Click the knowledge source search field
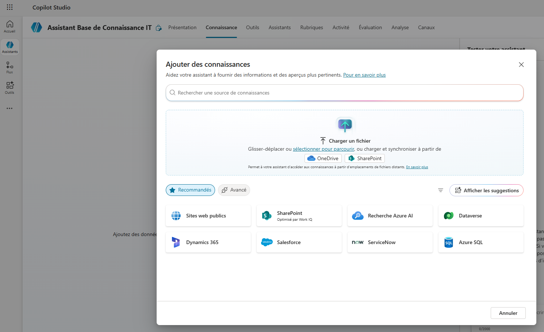Viewport: 544px width, 332px height. click(x=344, y=93)
